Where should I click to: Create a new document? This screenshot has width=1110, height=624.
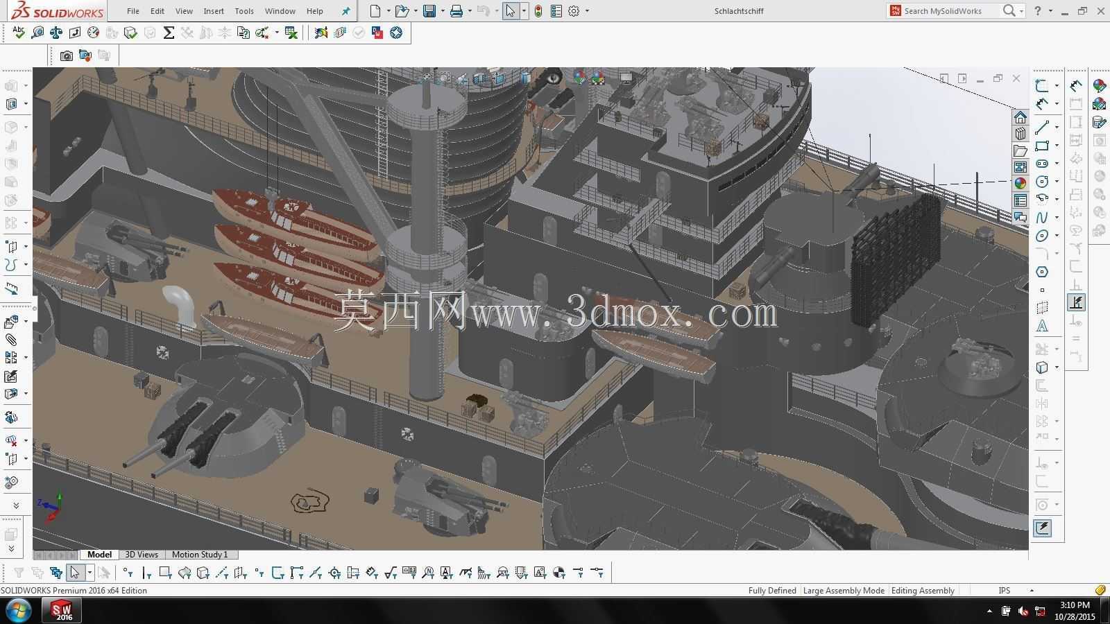click(375, 11)
